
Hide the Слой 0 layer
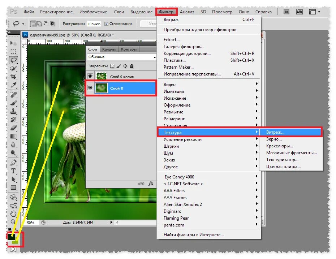(90, 88)
